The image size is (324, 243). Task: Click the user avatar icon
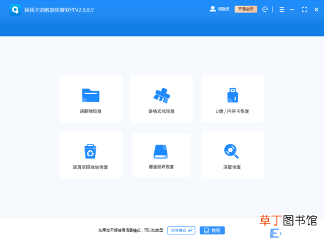[x=213, y=9]
